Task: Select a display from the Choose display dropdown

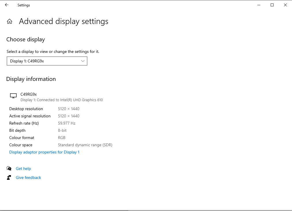Action: point(47,61)
